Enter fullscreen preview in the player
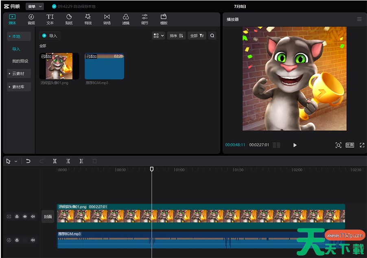Screen dimensions: 367x258 click(x=362, y=145)
